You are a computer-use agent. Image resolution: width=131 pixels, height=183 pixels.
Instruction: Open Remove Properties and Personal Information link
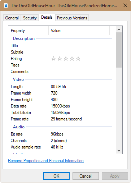(x=46, y=161)
